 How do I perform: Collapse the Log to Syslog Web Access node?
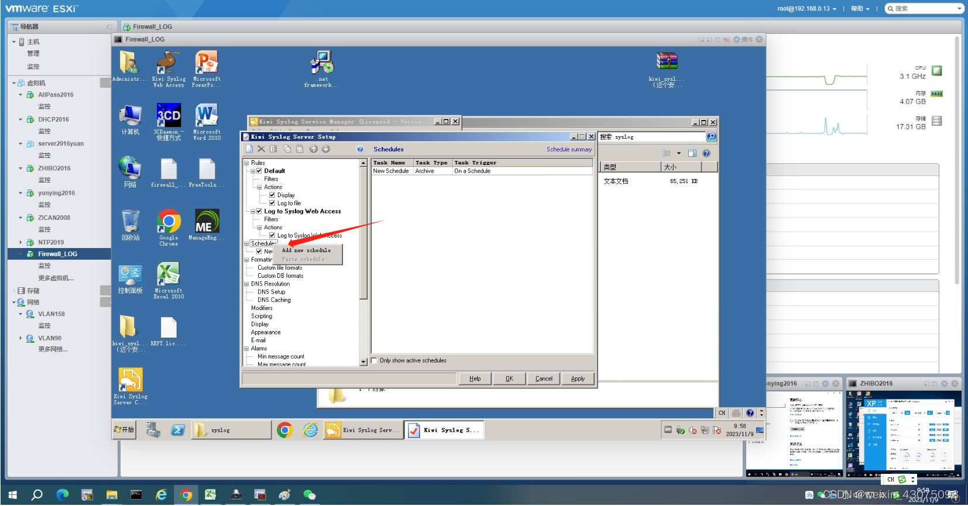[253, 211]
